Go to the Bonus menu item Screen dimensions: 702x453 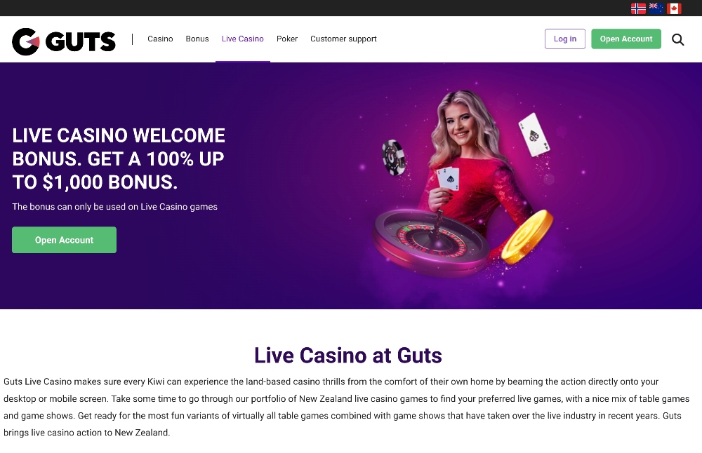197,39
